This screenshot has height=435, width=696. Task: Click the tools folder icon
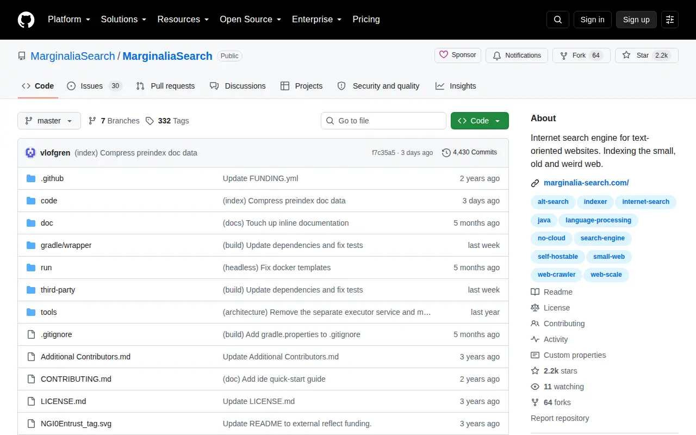[x=31, y=312]
